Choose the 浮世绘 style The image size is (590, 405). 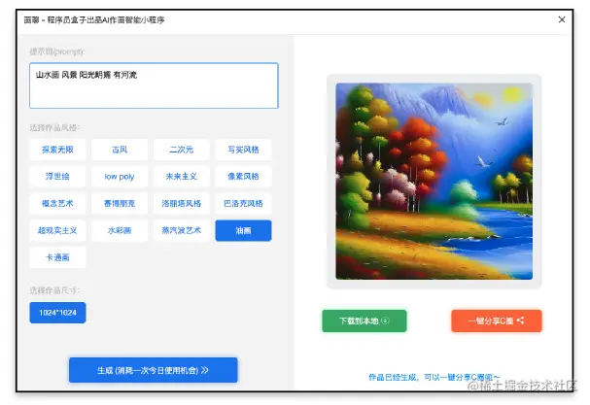pos(57,177)
